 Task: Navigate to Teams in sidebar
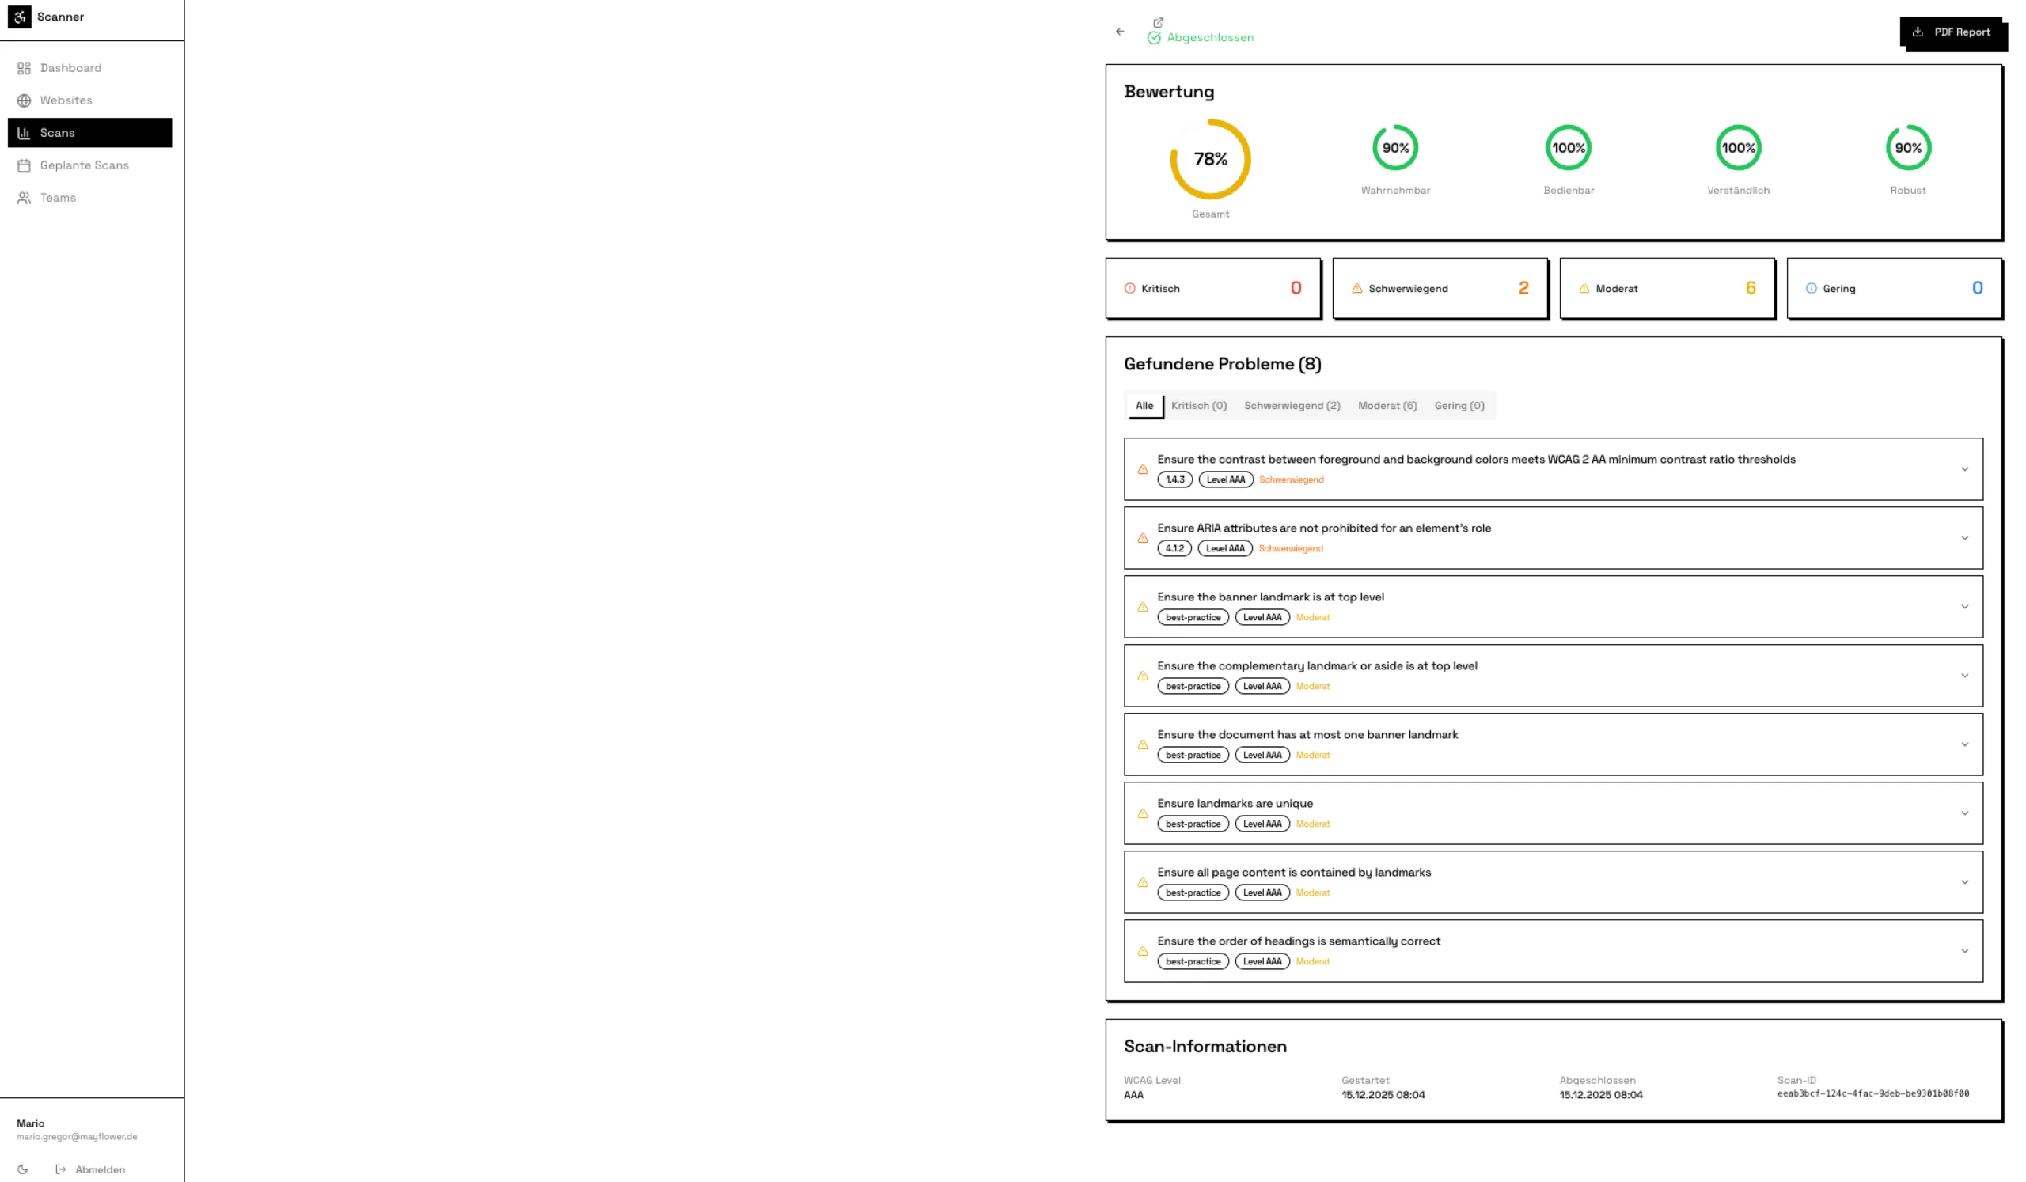pos(58,198)
